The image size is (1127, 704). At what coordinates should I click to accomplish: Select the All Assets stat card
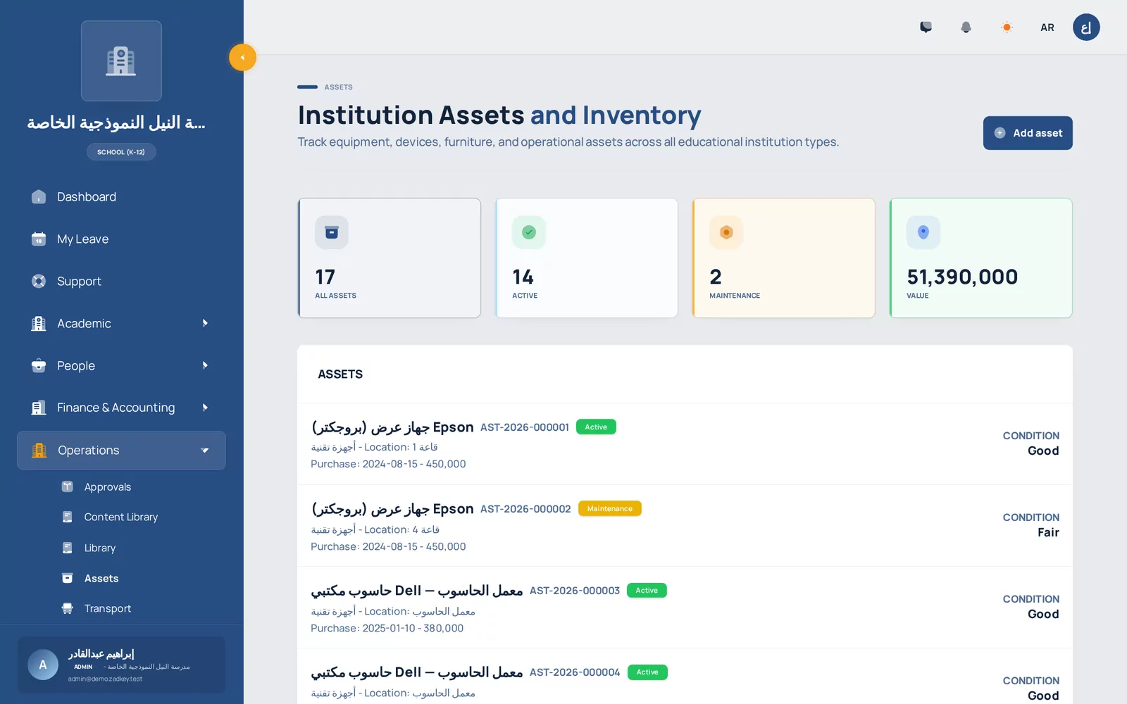(390, 258)
